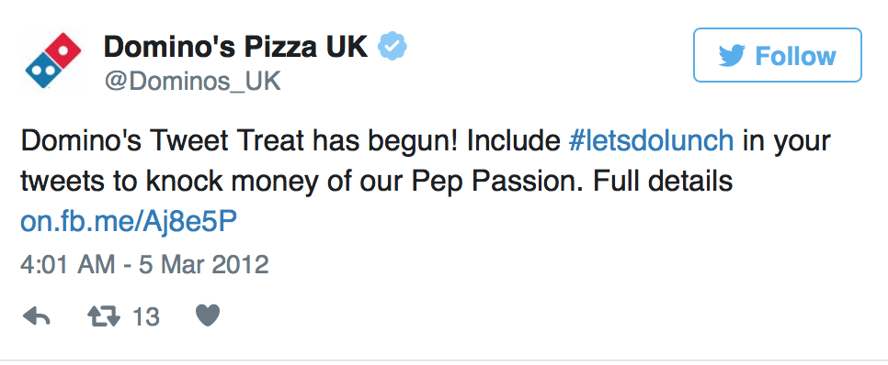This screenshot has width=888, height=365.
Task: Click the blue verified badge
Action: [x=393, y=47]
